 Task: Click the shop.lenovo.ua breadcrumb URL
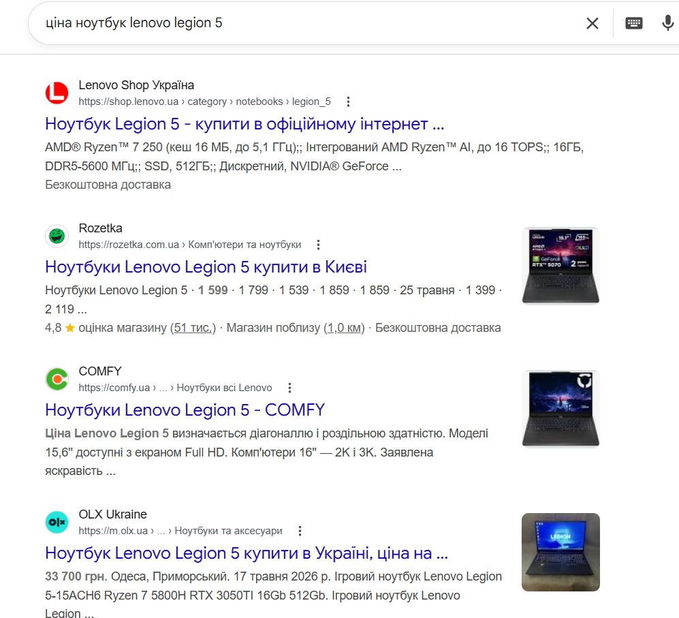[x=204, y=102]
